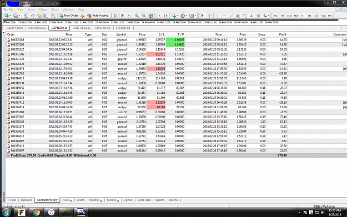The width and height of the screenshot is (347, 217).
Task: Switch chart to bar chart style
Action: pos(115,16)
